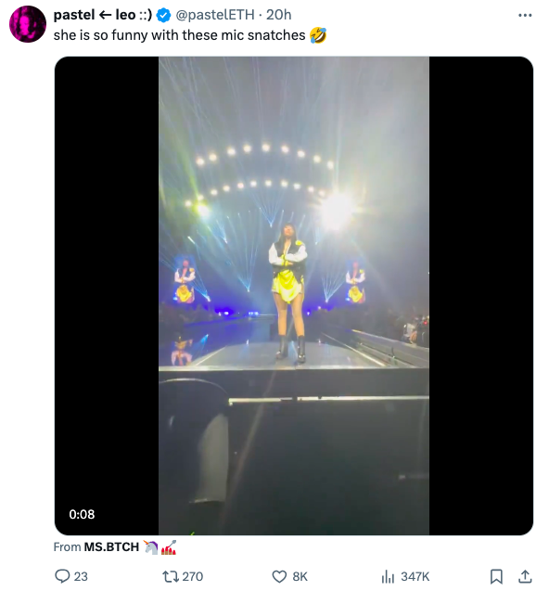The width and height of the screenshot is (549, 591).
Task: Repost this tweet using retweet icon
Action: click(x=169, y=576)
